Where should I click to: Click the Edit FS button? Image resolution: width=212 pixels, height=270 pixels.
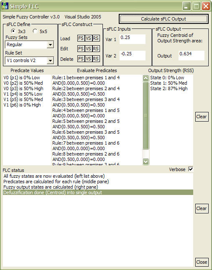pos(81,49)
